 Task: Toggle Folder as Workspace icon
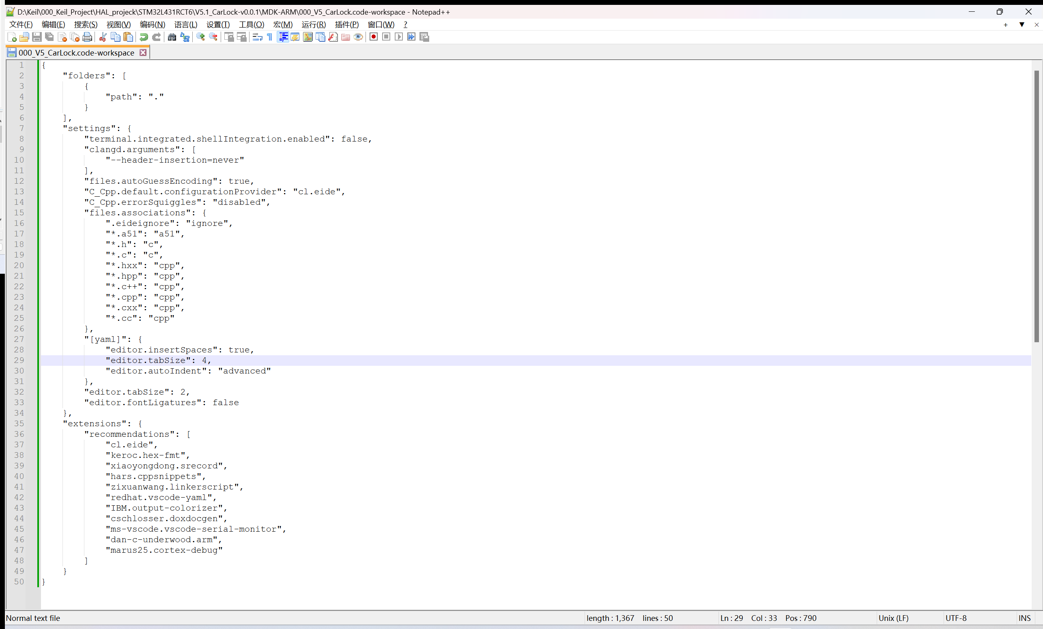pyautogui.click(x=345, y=37)
